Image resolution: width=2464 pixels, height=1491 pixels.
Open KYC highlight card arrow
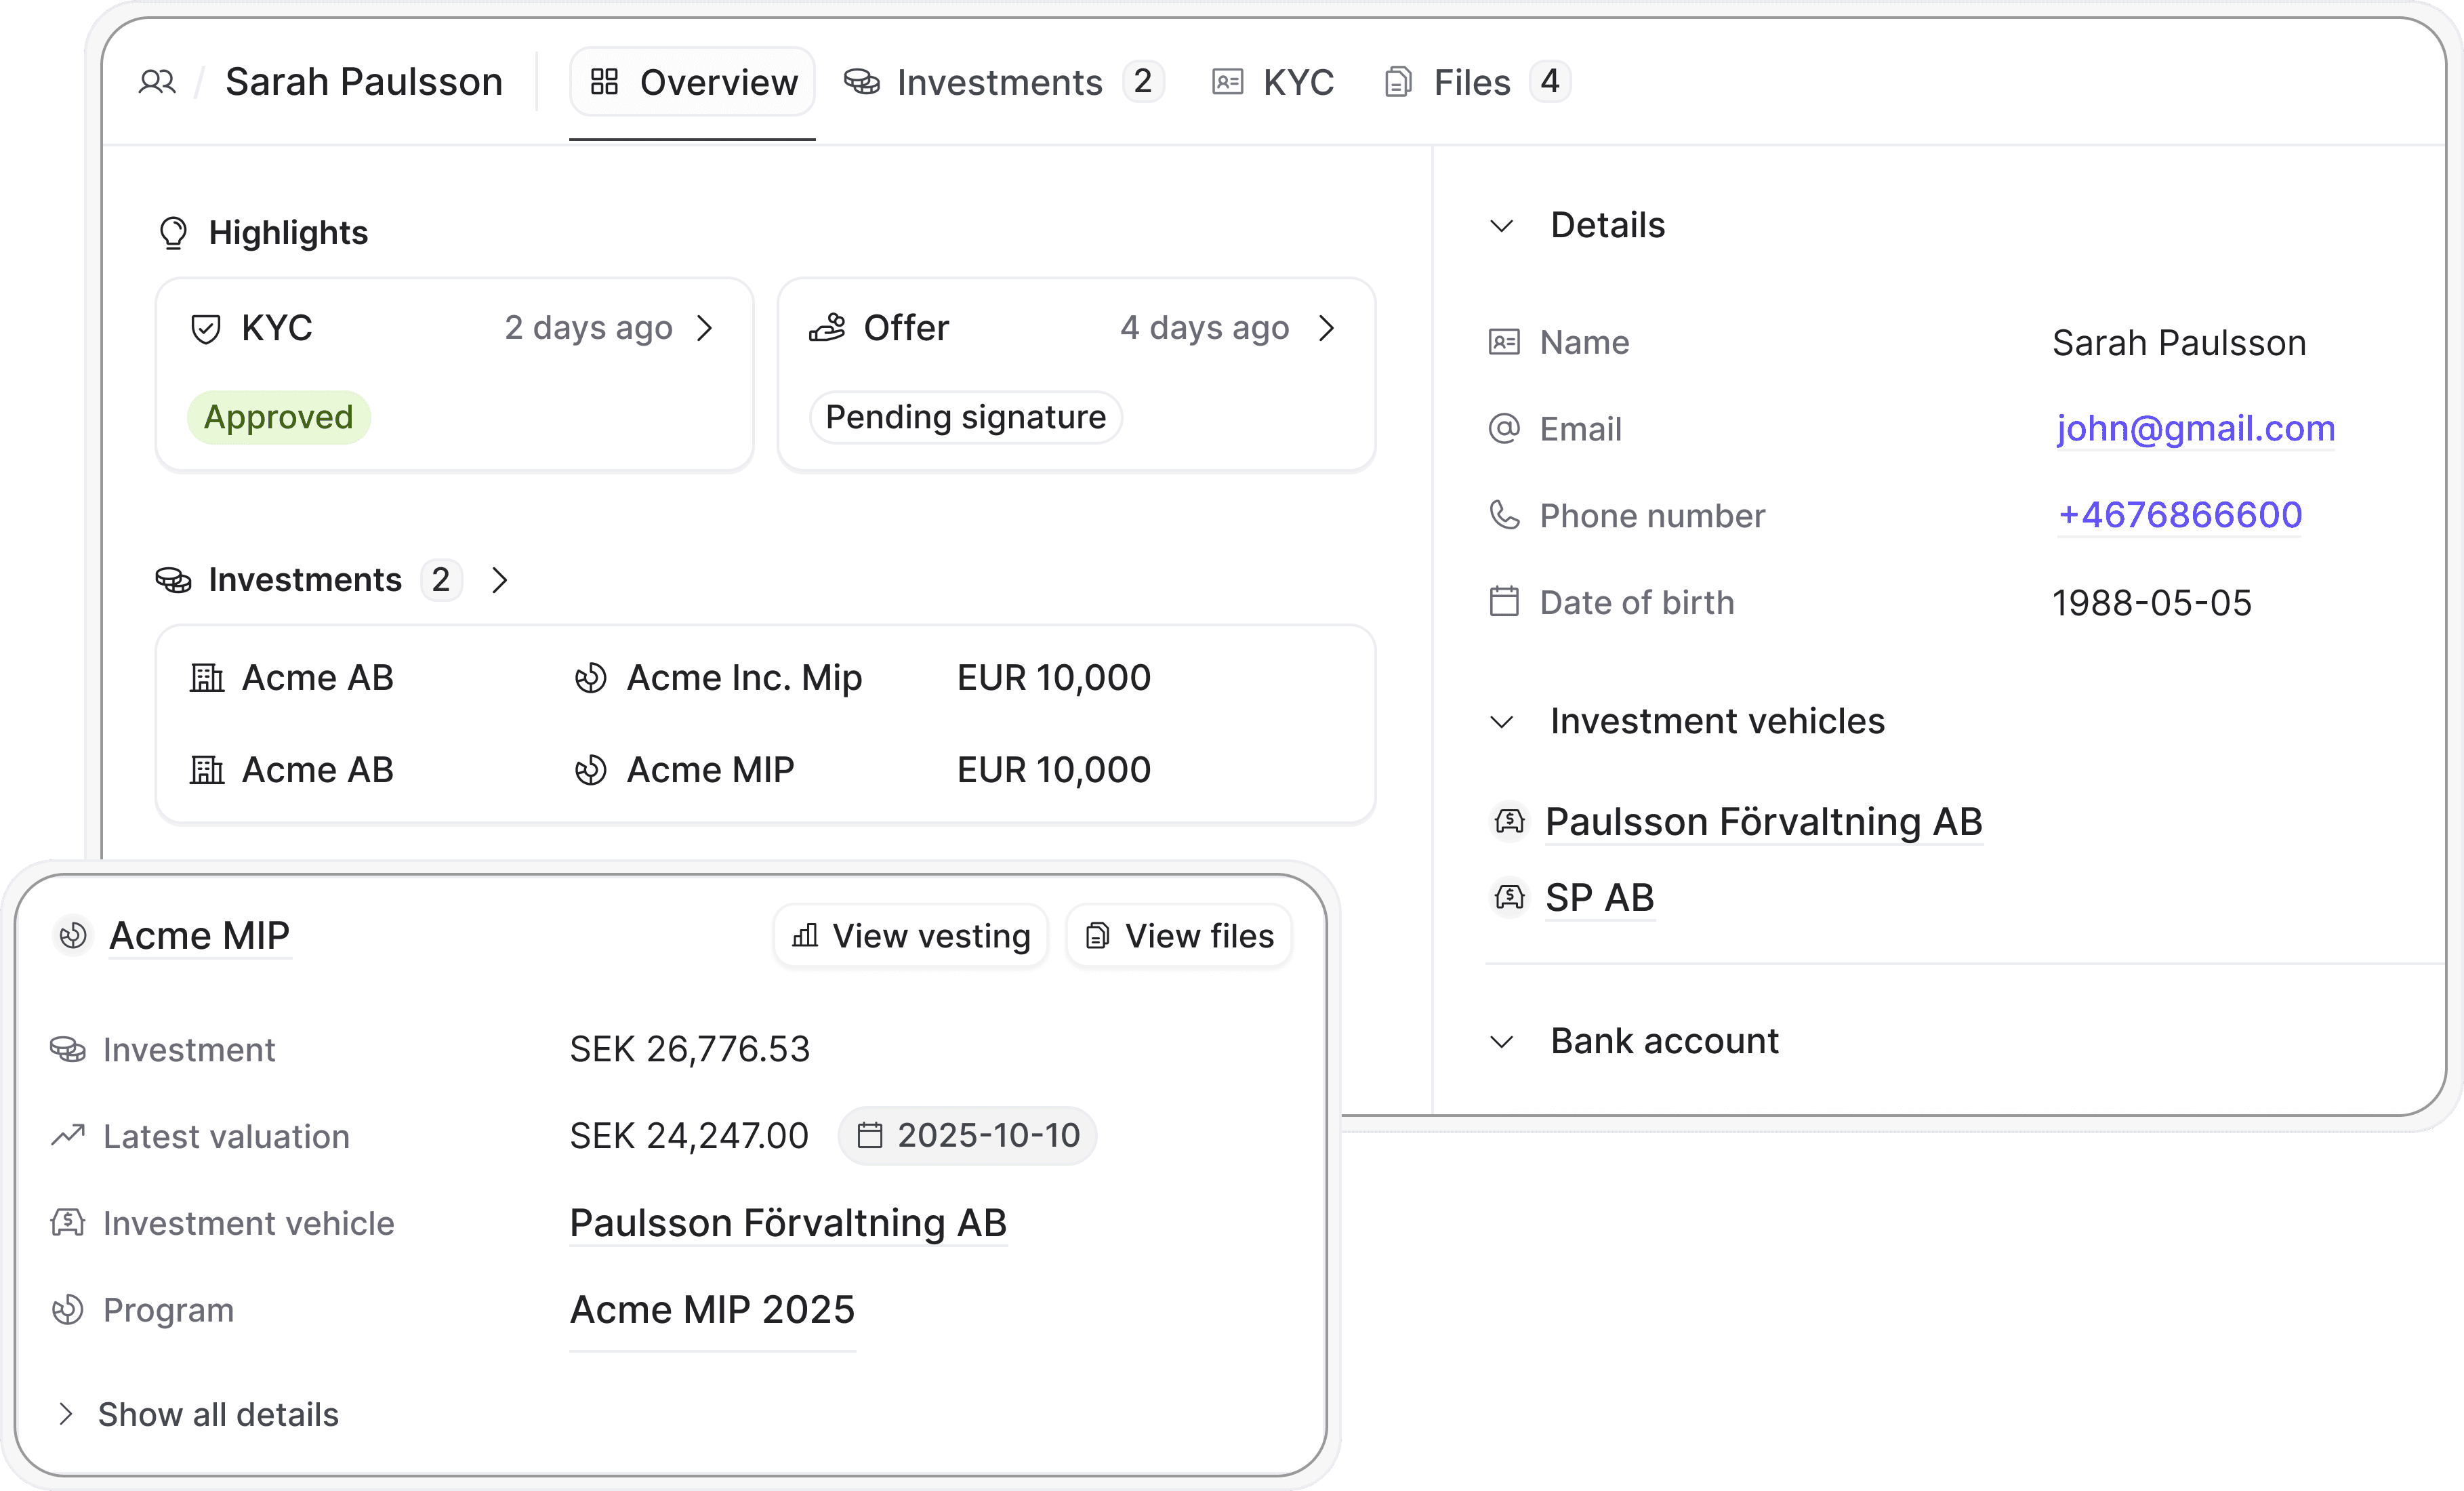click(x=705, y=328)
